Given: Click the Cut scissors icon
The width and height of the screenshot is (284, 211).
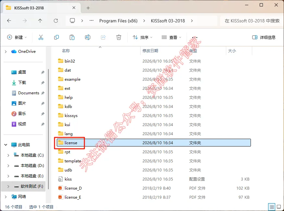Looking at the screenshot, I should tap(41, 37).
